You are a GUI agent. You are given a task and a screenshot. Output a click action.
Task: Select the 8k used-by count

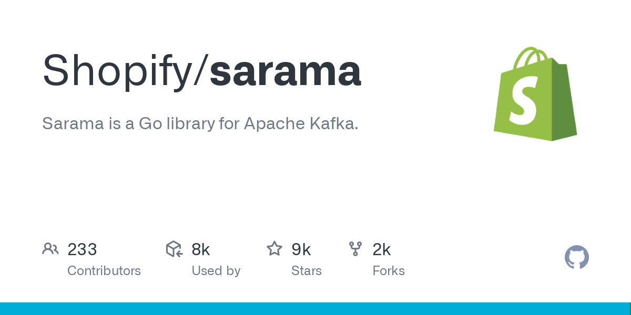[201, 249]
